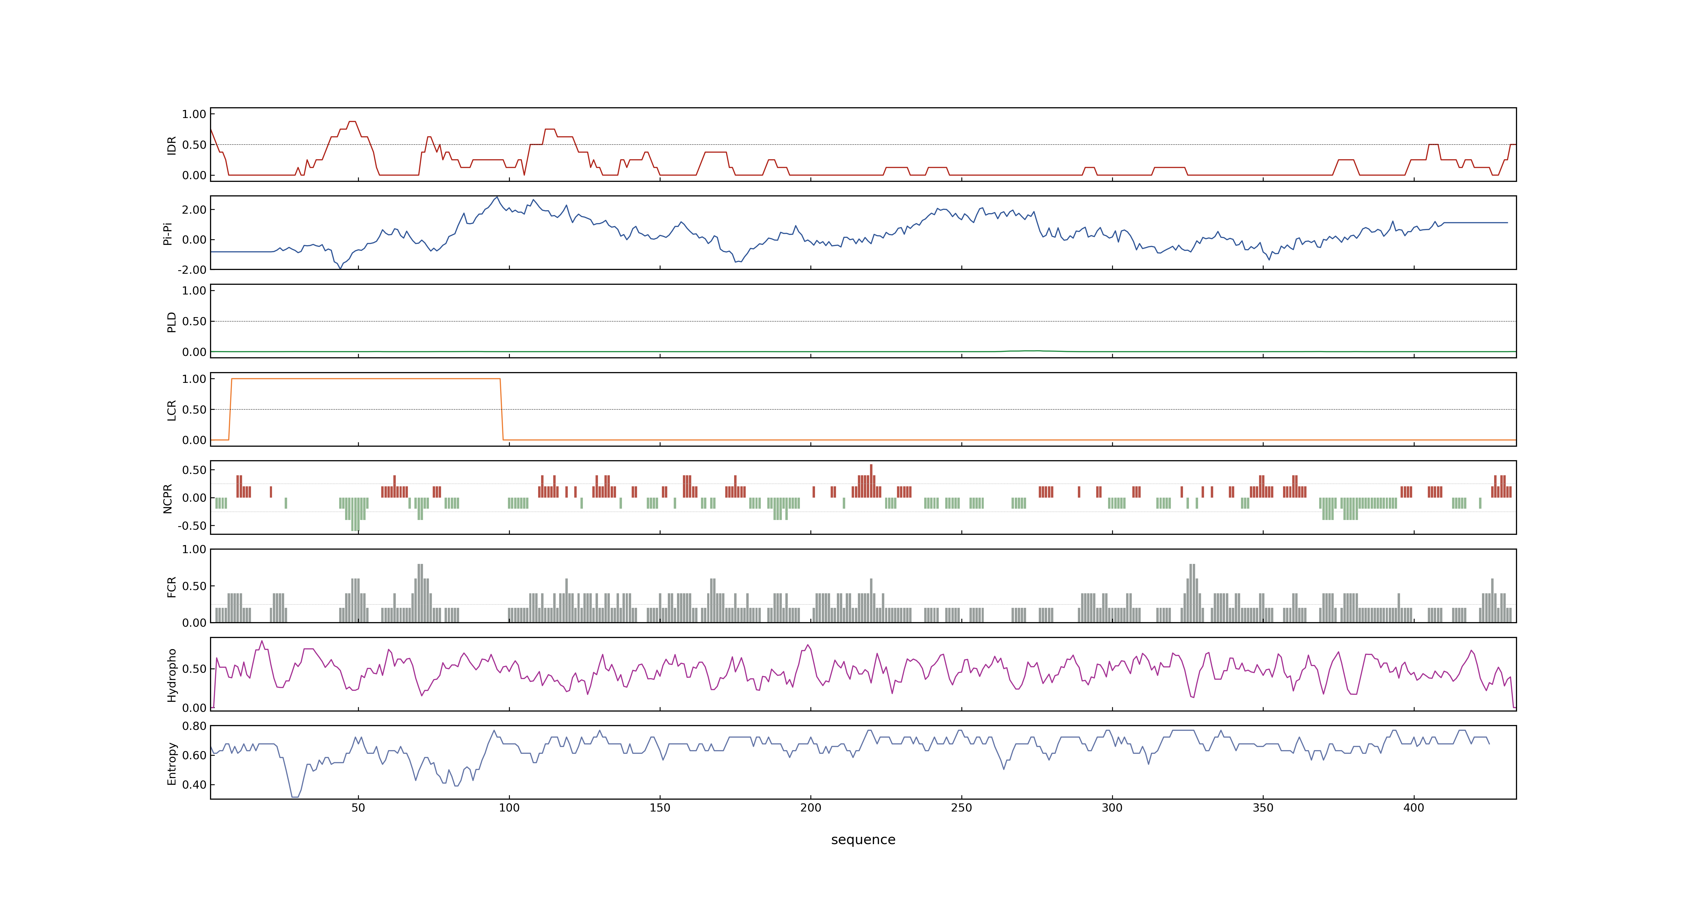Image resolution: width=1685 pixels, height=898 pixels.
Task: Click the Pi-Pi axis label
Action: [x=167, y=233]
